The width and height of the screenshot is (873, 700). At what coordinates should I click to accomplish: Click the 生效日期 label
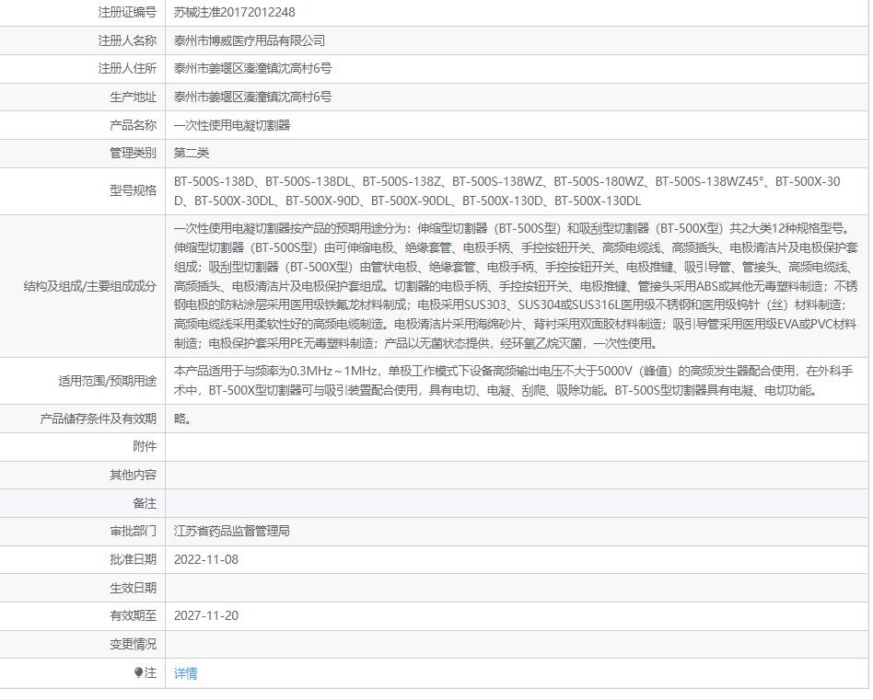(133, 588)
